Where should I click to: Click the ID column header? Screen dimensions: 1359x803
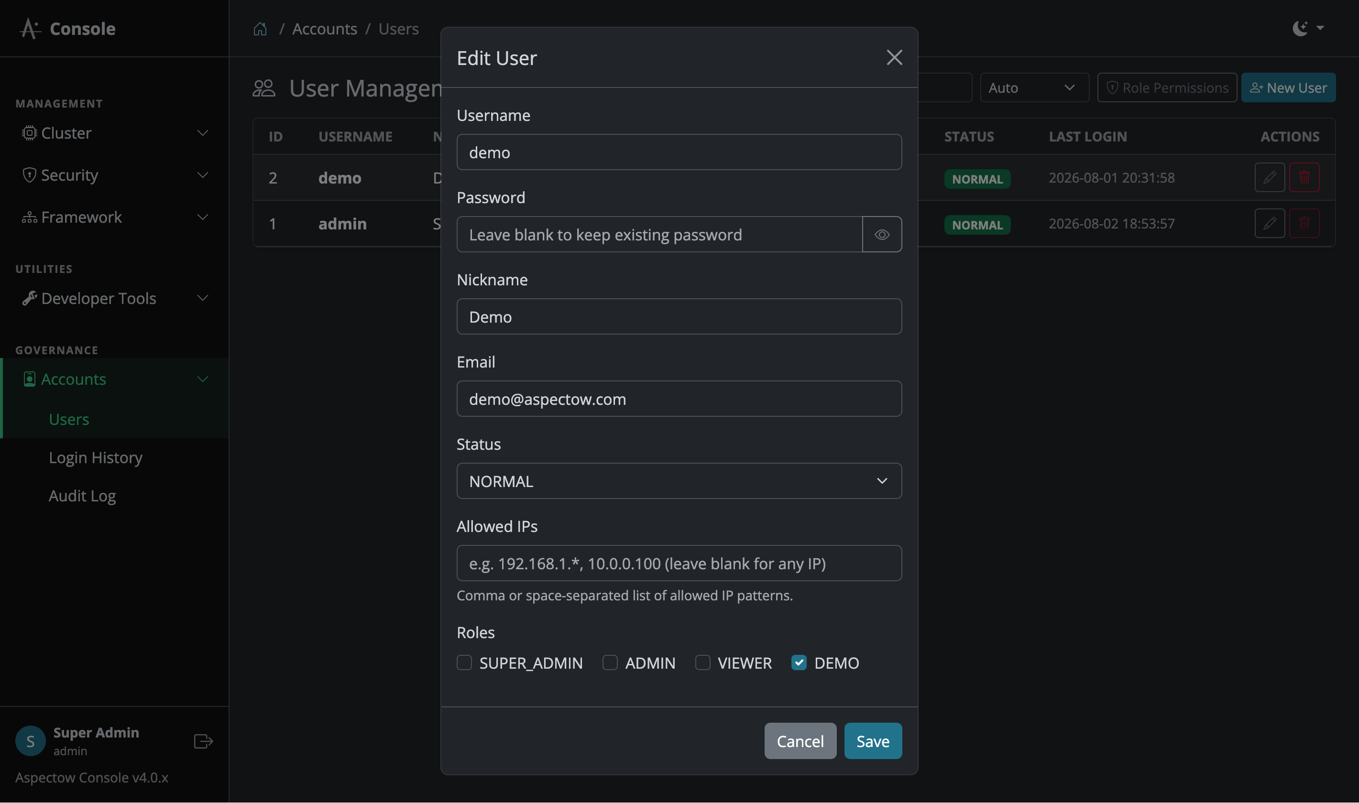tap(275, 137)
